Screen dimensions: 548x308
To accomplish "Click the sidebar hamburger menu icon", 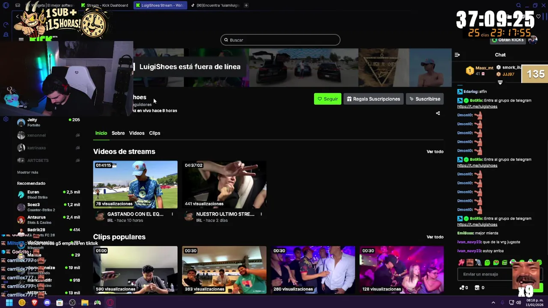I will [21, 39].
